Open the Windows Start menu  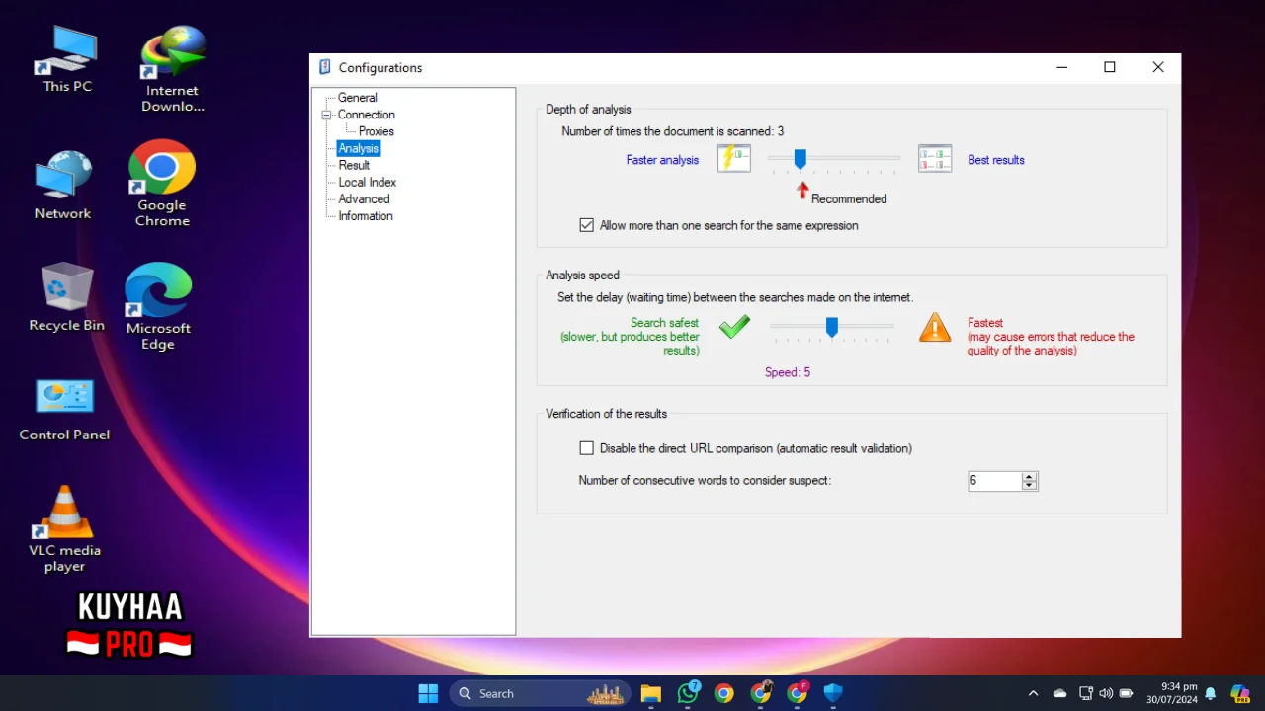click(428, 693)
